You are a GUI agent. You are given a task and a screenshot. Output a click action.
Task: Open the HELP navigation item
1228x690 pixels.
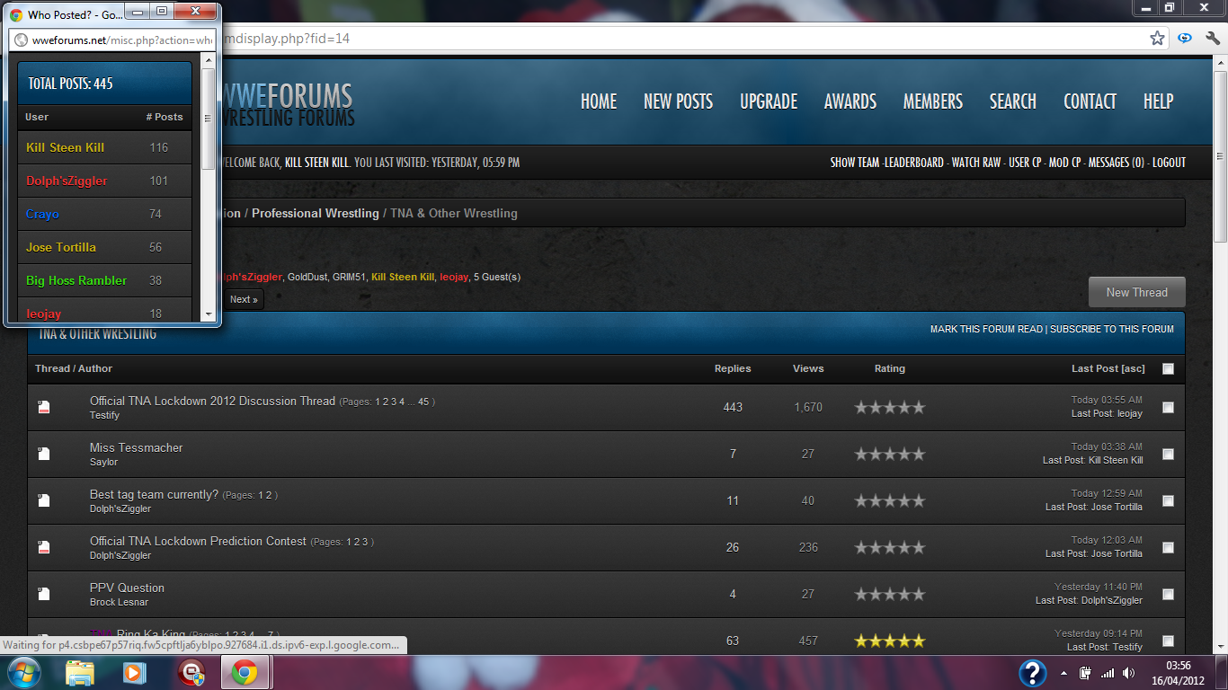[x=1159, y=102]
